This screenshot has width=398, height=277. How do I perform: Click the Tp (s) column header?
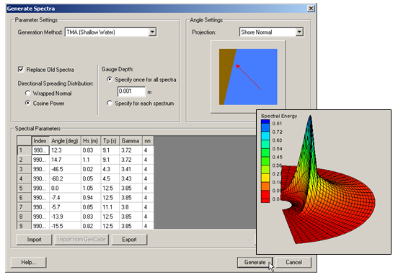pyautogui.click(x=110, y=141)
